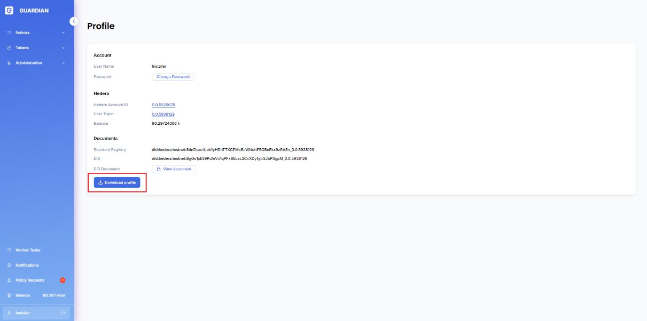This screenshot has height=321, width=647.
Task: Click the View document button
Action: (x=174, y=169)
